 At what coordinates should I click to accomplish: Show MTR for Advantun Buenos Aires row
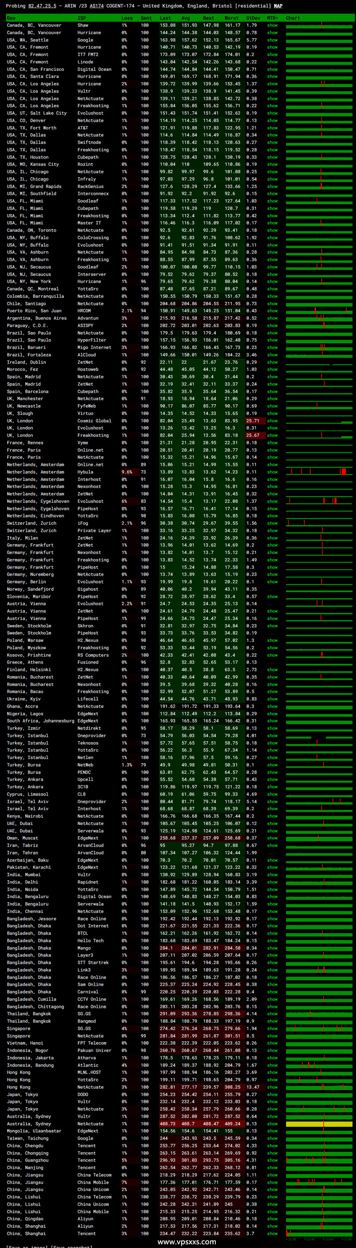[272, 318]
